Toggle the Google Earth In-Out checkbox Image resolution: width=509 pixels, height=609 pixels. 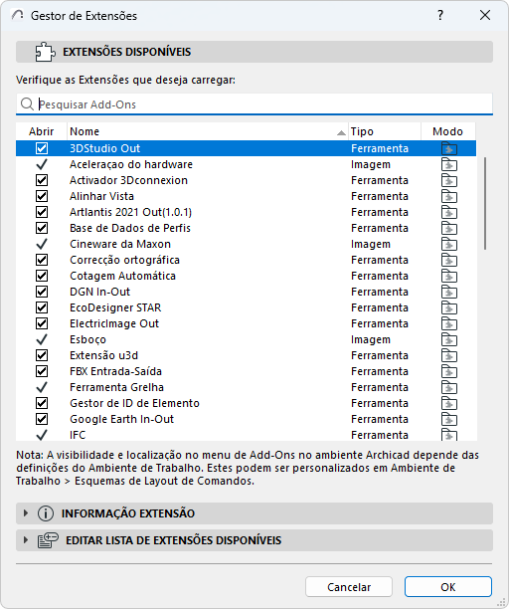[x=42, y=419]
